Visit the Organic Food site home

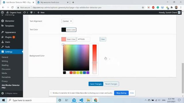click(x=14, y=12)
